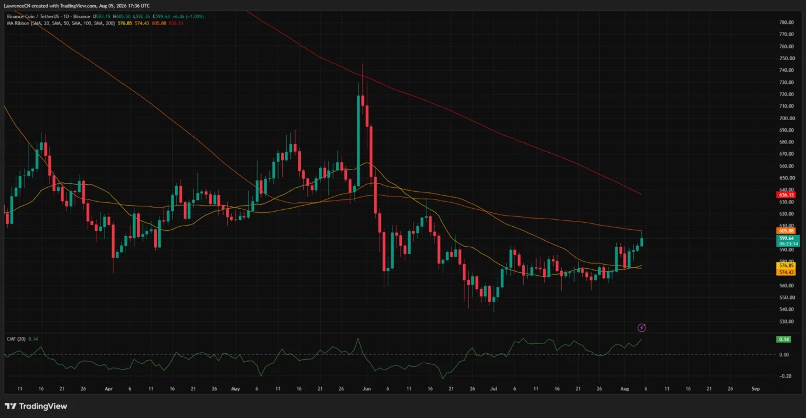Click the May label on time axis
Screen dimensions: 806x418
pos(235,388)
